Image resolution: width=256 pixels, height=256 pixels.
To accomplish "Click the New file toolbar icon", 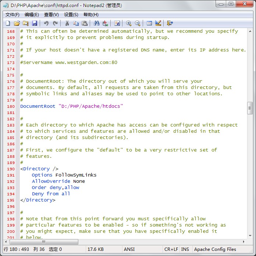I will 8,23.
